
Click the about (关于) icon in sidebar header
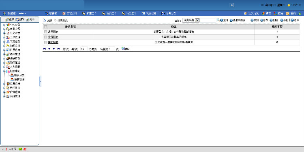click(28, 19)
